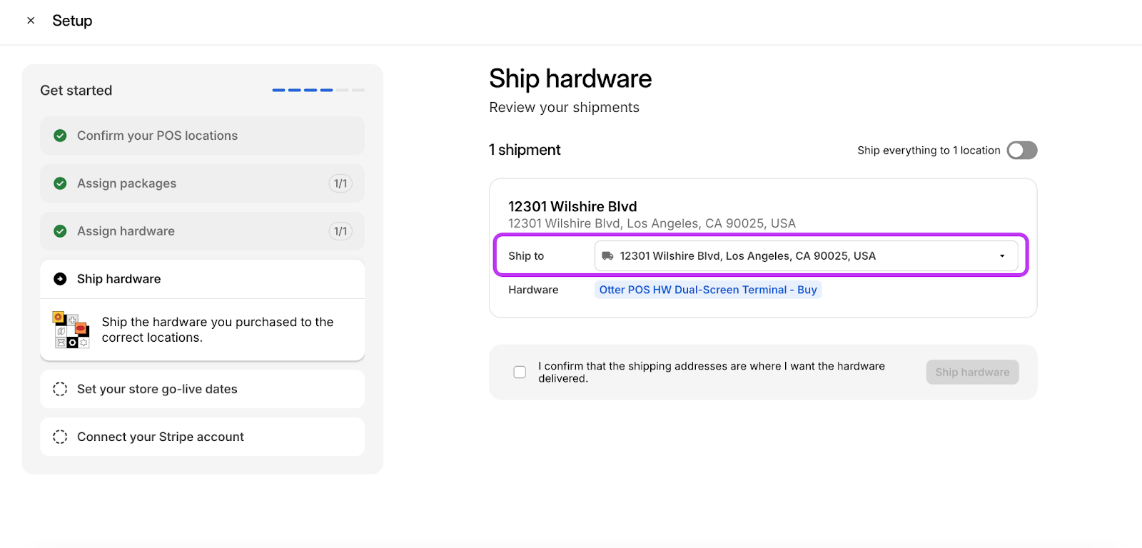The width and height of the screenshot is (1142, 548).
Task: Click the arrow icon beside Ship hardware step
Action: pos(61,279)
